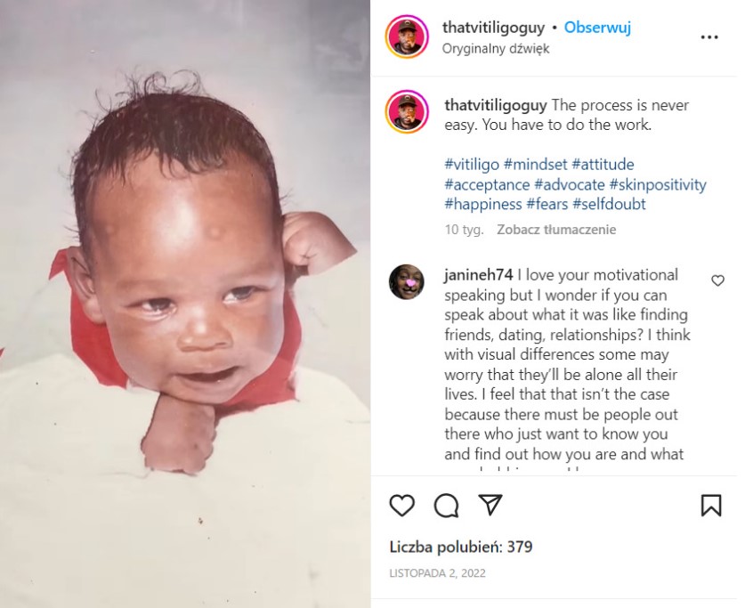The image size is (745, 608).
Task: Click thatvitiligoguy username in the header
Action: click(493, 28)
